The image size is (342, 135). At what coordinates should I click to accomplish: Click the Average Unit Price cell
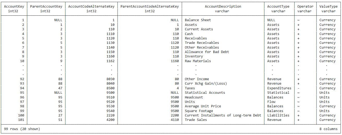203,106
